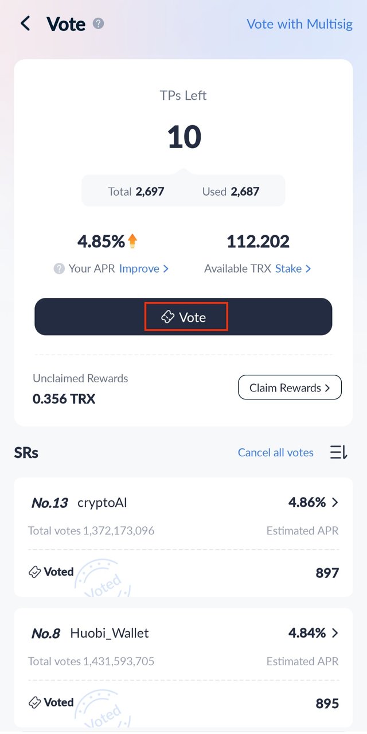Open Vote with Multisig
The height and width of the screenshot is (734, 367).
coord(299,24)
